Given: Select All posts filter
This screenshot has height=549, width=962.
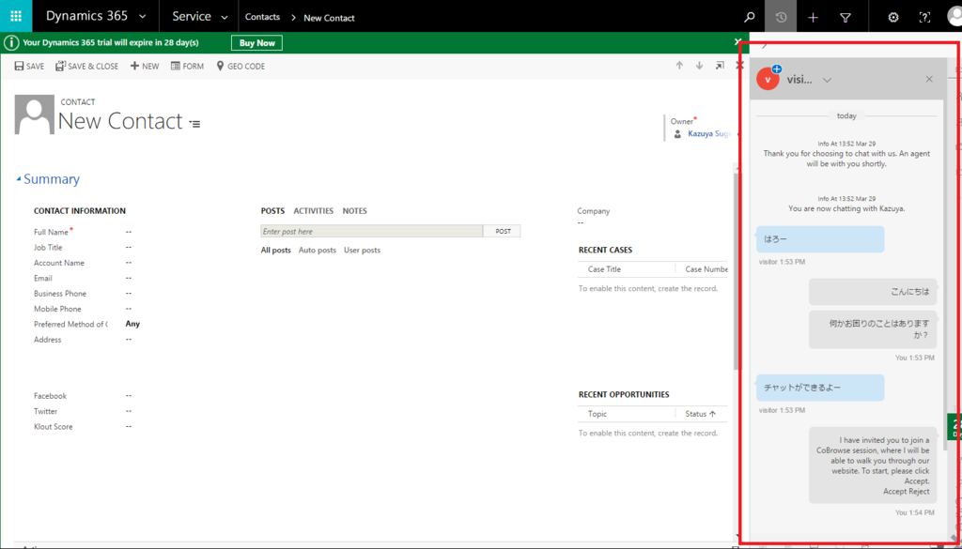Looking at the screenshot, I should (x=276, y=250).
